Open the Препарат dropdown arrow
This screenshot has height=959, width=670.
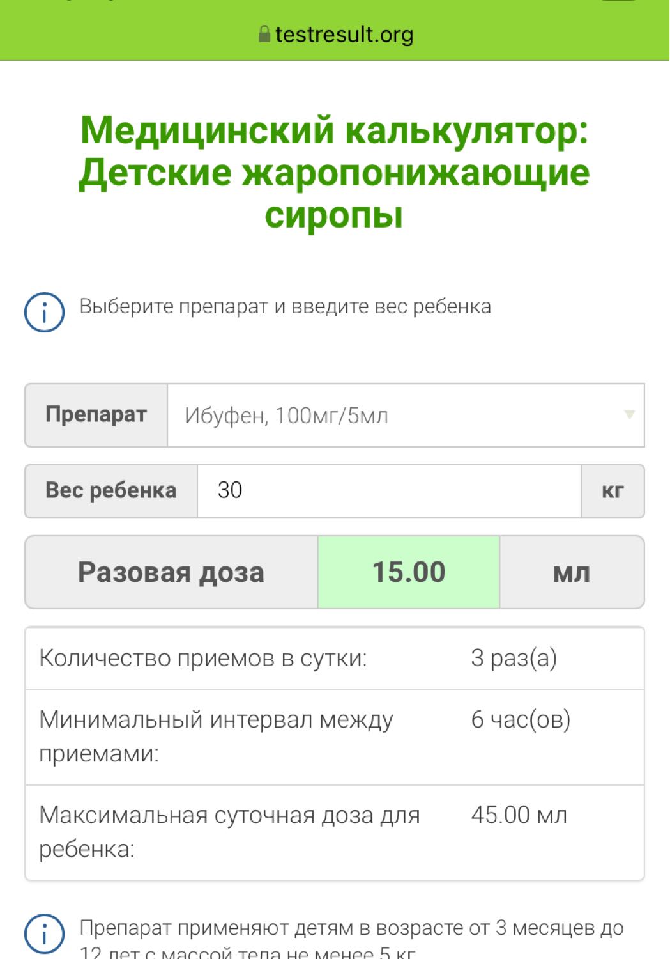(629, 415)
